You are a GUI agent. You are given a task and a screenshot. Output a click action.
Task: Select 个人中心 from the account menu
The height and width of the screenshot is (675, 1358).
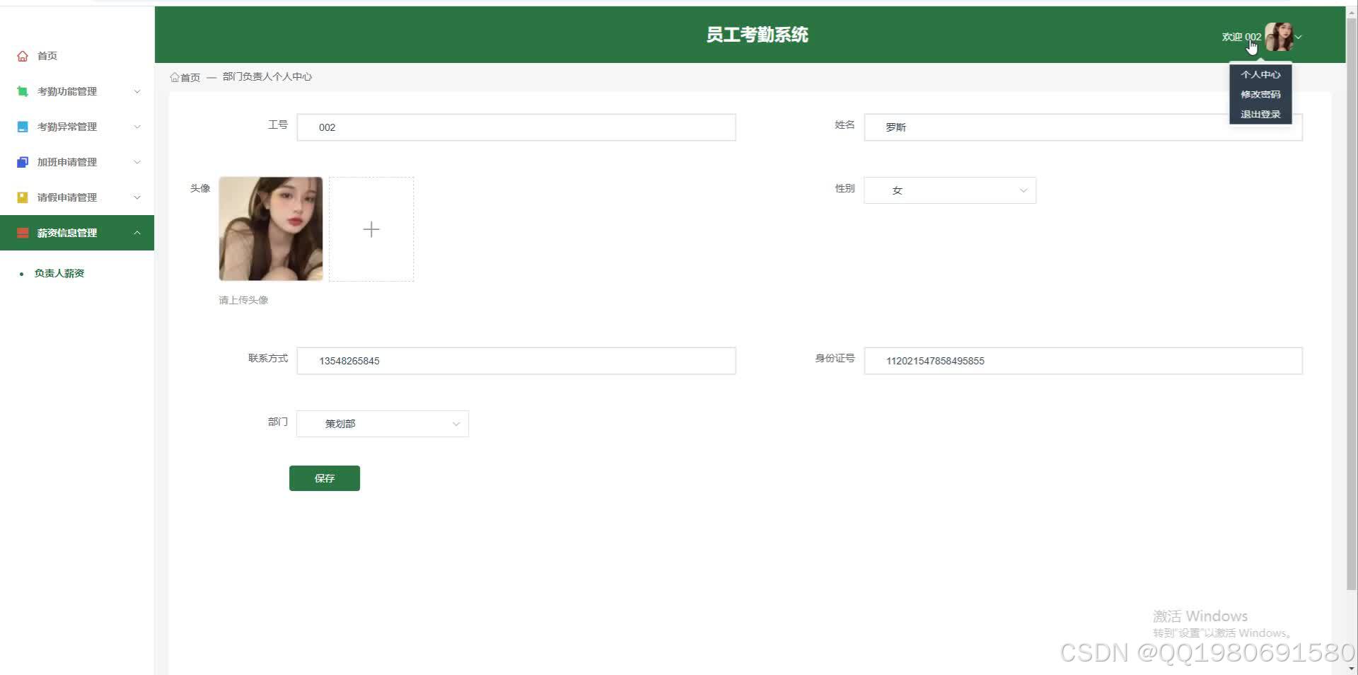click(1260, 74)
